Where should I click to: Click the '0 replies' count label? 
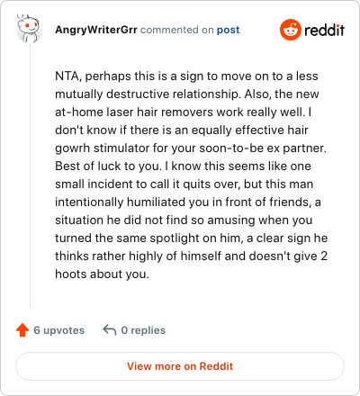(143, 330)
